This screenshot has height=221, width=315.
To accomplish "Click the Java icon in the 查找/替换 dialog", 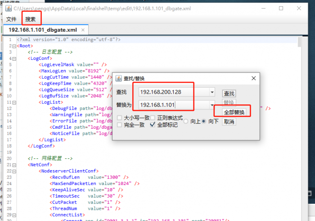I will coord(118,78).
